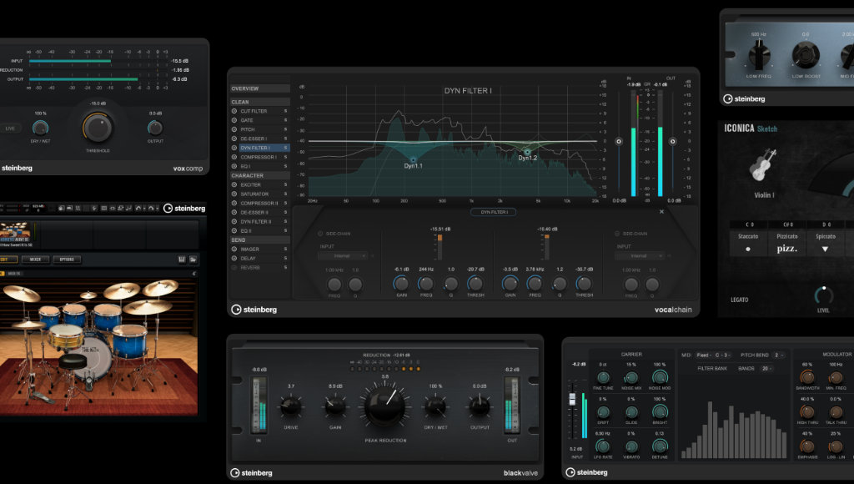The height and width of the screenshot is (484, 854).
Task: Open the BANDS 20 dropdown
Action: point(767,369)
